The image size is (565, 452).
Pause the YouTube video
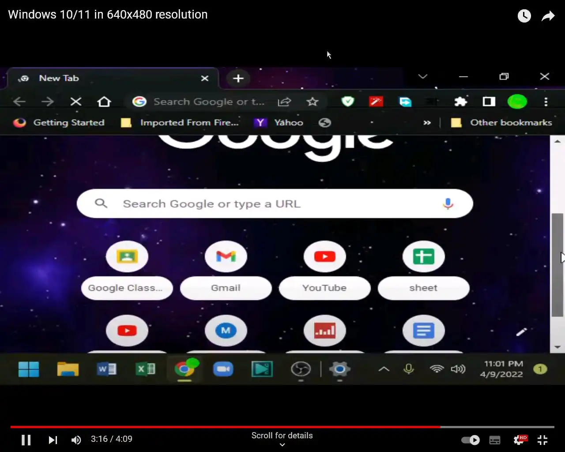tap(26, 440)
